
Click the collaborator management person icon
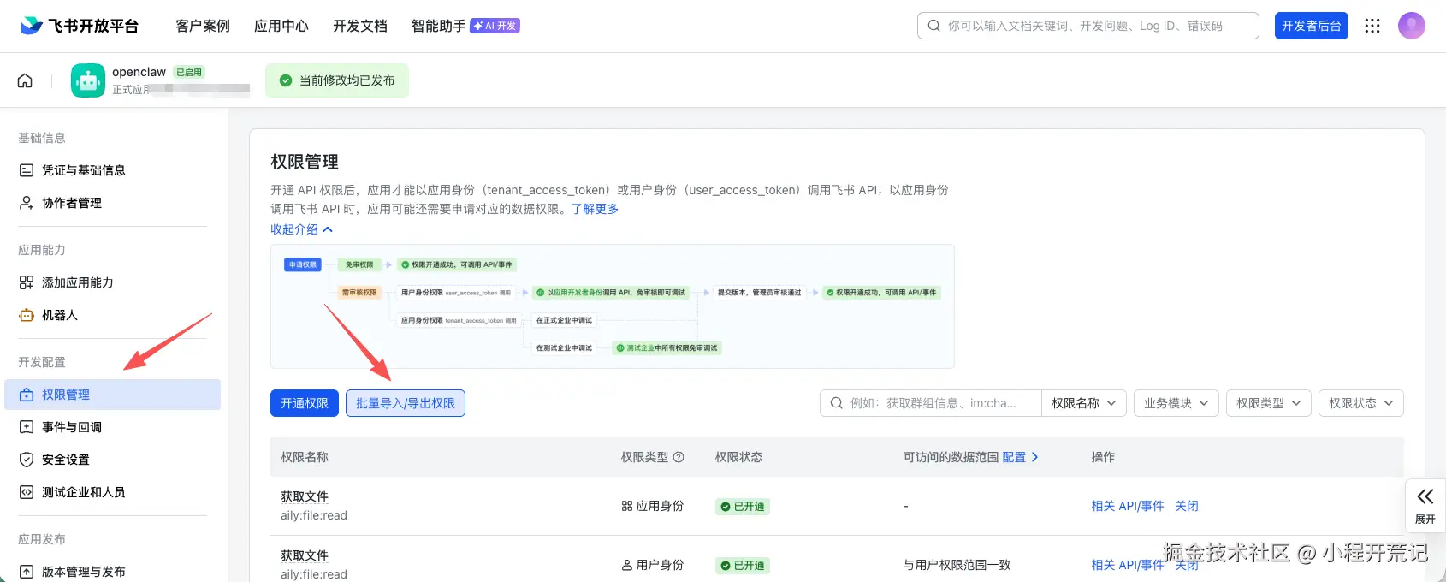(x=27, y=203)
